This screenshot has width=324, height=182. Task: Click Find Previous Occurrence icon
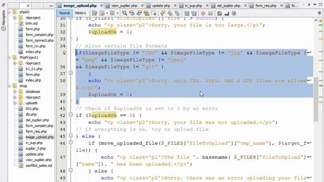click(132, 13)
